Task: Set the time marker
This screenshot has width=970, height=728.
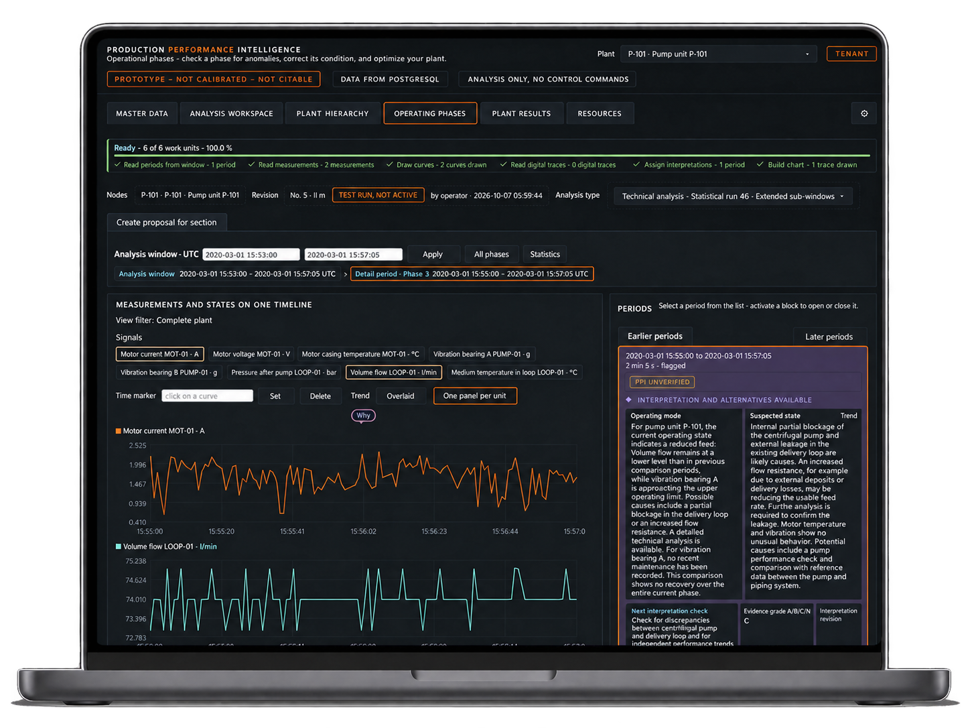Action: 275,396
